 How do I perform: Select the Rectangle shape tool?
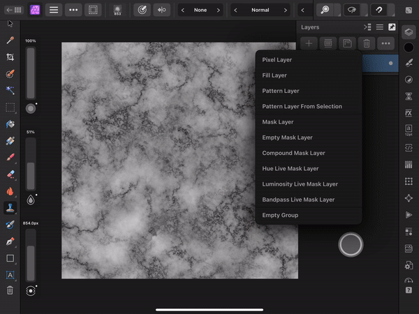pos(10,258)
